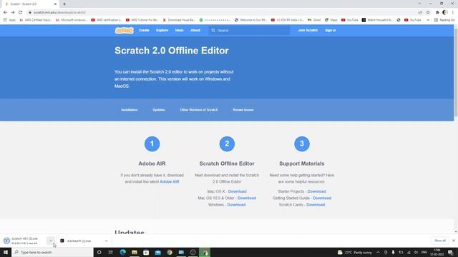Download the Starter Projects
The height and width of the screenshot is (257, 458).
point(316,191)
